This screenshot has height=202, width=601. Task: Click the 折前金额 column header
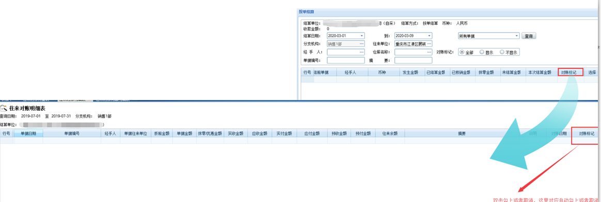pyautogui.click(x=162, y=133)
